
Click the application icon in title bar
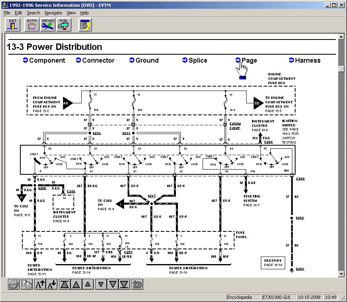click(x=5, y=5)
